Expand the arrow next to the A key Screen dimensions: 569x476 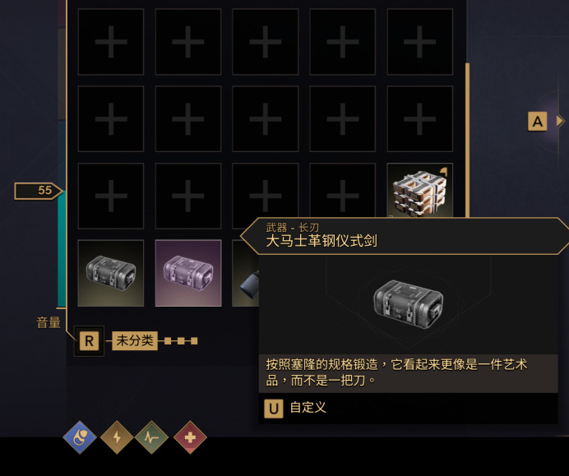coord(561,121)
